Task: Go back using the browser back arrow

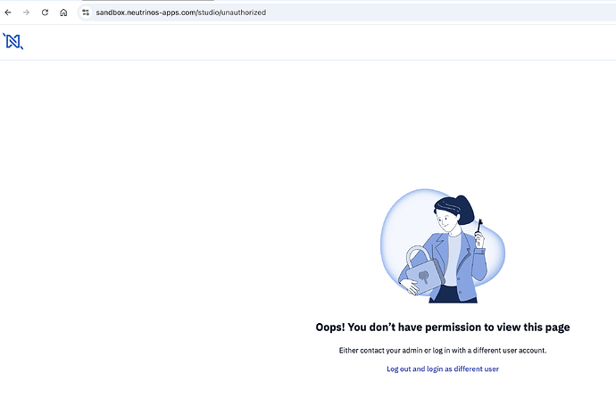Action: pyautogui.click(x=8, y=12)
